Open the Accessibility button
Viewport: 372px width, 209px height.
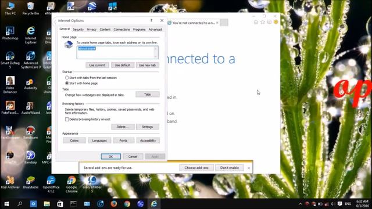(148, 140)
